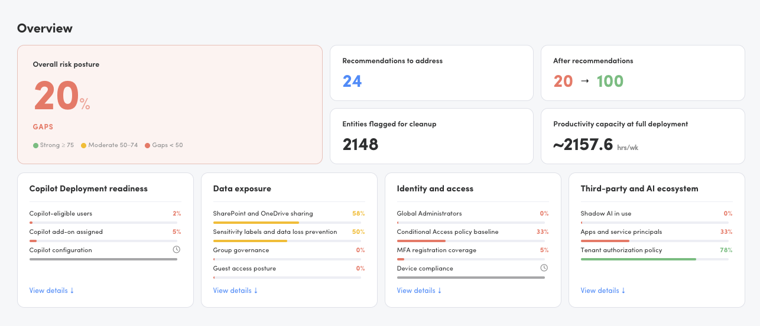Click the green Strong legend dot

pyautogui.click(x=35, y=145)
